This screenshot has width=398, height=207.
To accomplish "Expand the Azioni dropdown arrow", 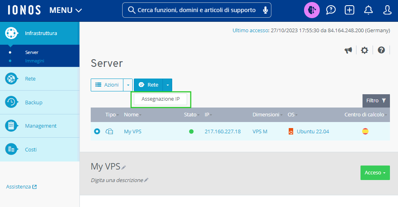I will click(x=128, y=85).
